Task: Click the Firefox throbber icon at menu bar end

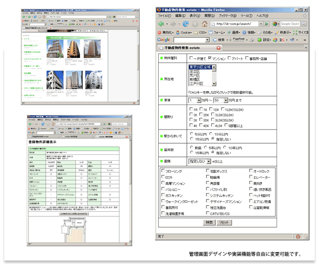Action: tap(305, 16)
